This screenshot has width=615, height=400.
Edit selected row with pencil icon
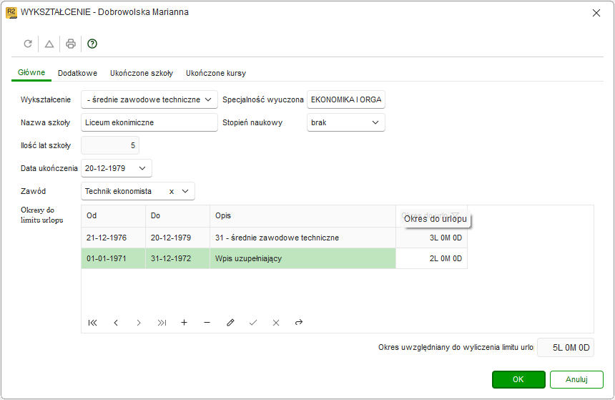230,323
